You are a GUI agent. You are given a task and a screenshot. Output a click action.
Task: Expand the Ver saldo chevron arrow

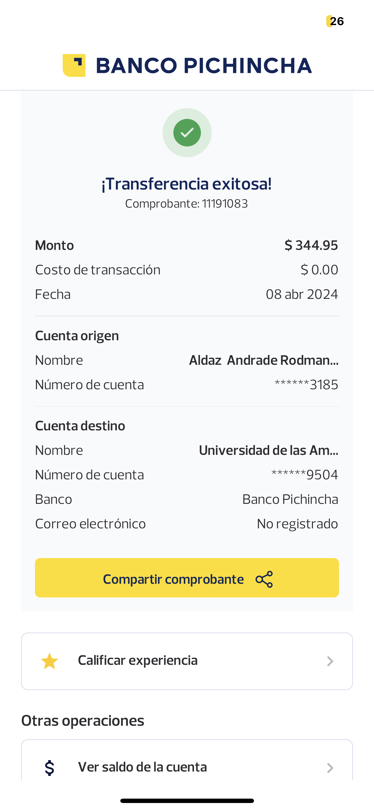330,768
